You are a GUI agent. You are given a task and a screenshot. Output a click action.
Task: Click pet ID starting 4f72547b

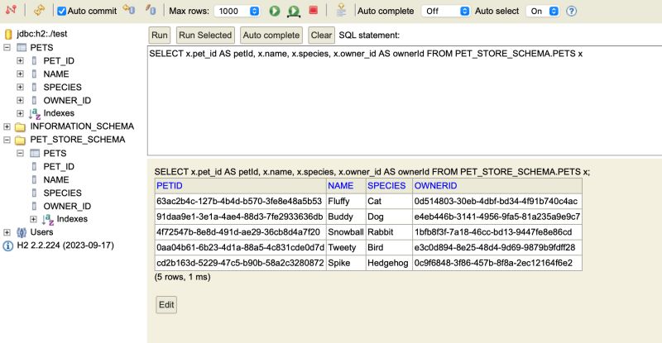pyautogui.click(x=238, y=232)
